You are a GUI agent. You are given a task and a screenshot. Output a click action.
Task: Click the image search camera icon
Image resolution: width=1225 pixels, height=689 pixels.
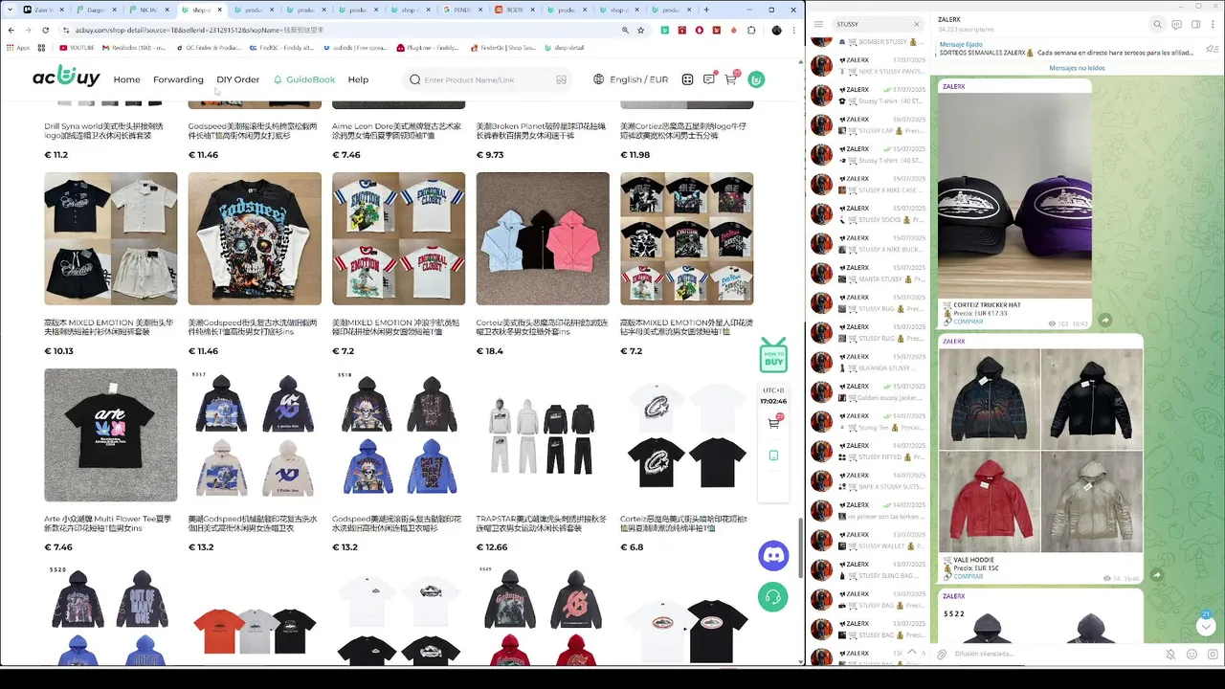tap(561, 79)
